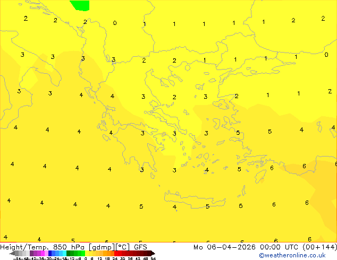Image resolution: width=337 pixels, height=260 pixels.
Task: Click the cyan swatch in the legend
Action: tap(65, 254)
